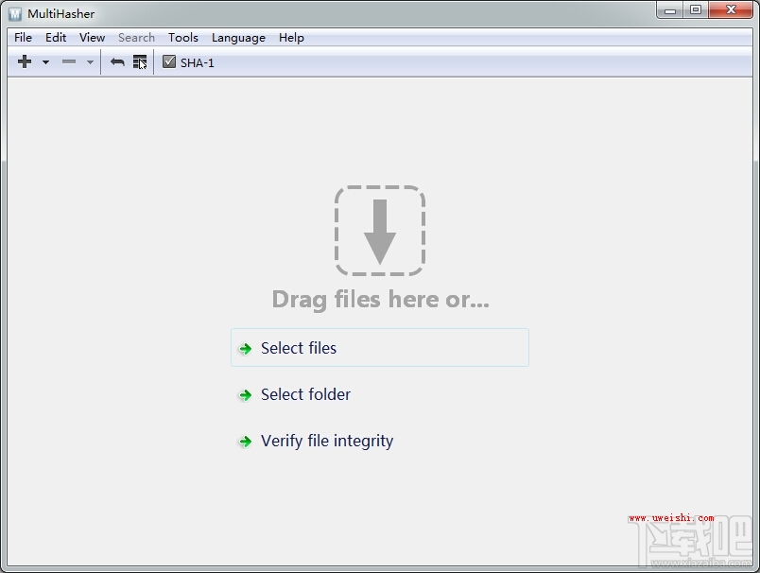
Task: Click the dashed drop zone arrow graphic
Action: (380, 231)
